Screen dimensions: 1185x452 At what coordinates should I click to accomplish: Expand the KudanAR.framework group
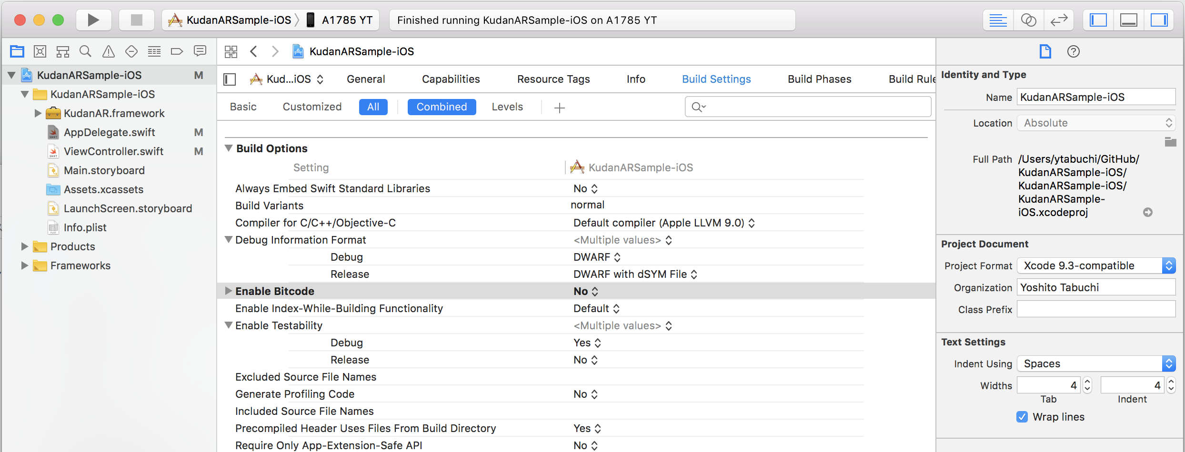click(x=38, y=113)
